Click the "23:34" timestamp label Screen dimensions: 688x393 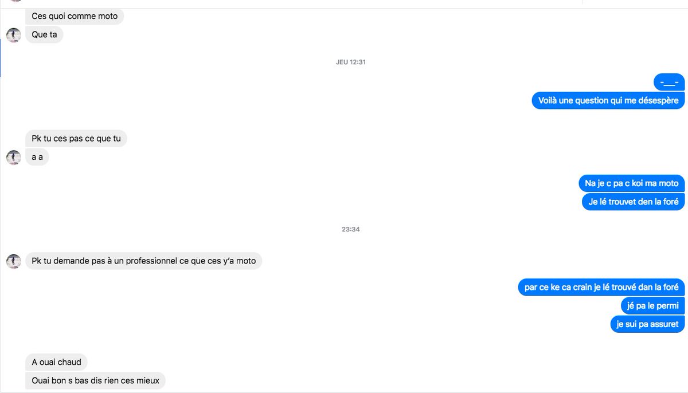point(351,229)
